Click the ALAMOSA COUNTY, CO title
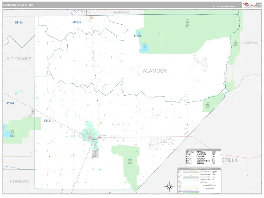 pyautogui.click(x=18, y=5)
